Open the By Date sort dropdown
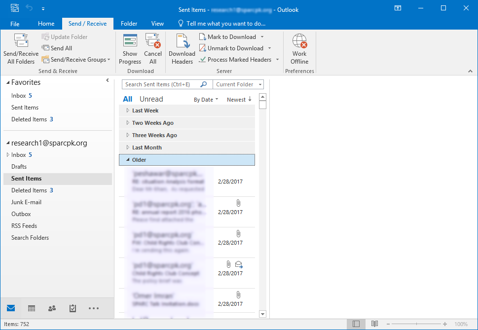Screen dimensions: 478x330 click(205, 100)
